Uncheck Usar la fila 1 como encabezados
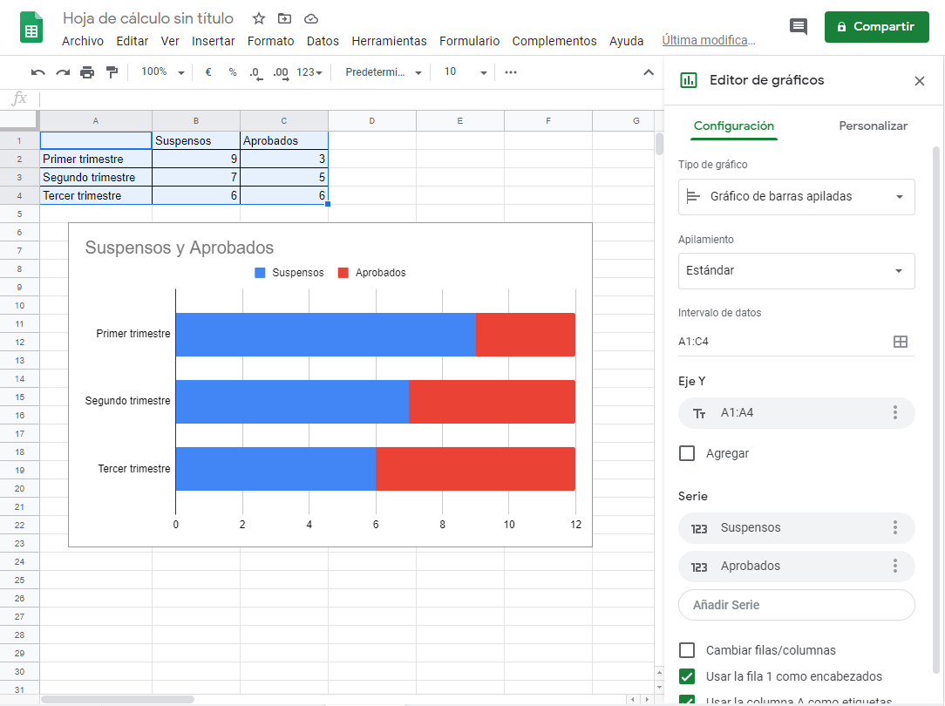The image size is (945, 706). point(687,676)
